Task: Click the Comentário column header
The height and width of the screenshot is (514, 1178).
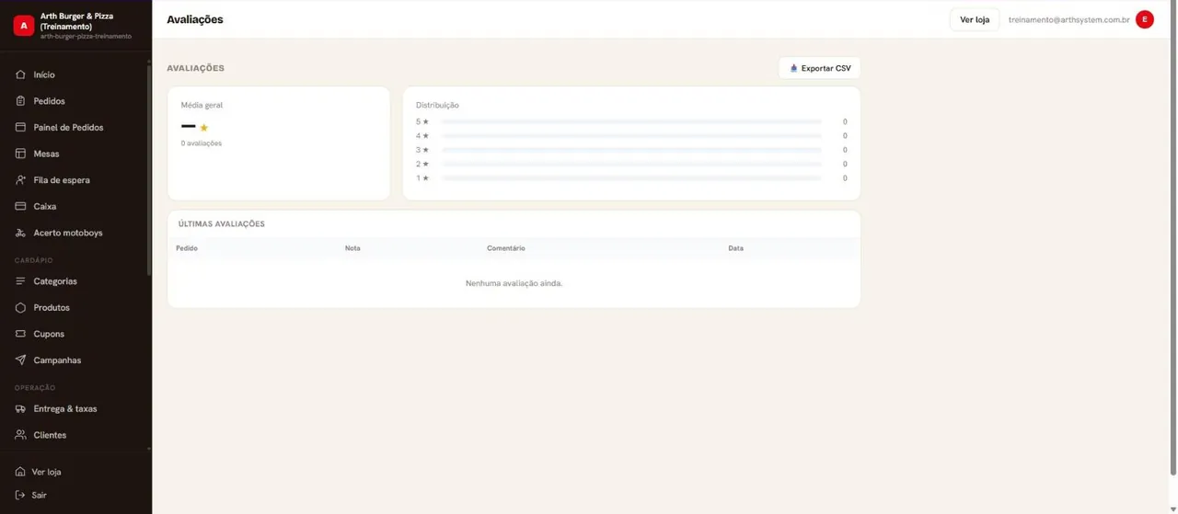Action: coord(506,248)
